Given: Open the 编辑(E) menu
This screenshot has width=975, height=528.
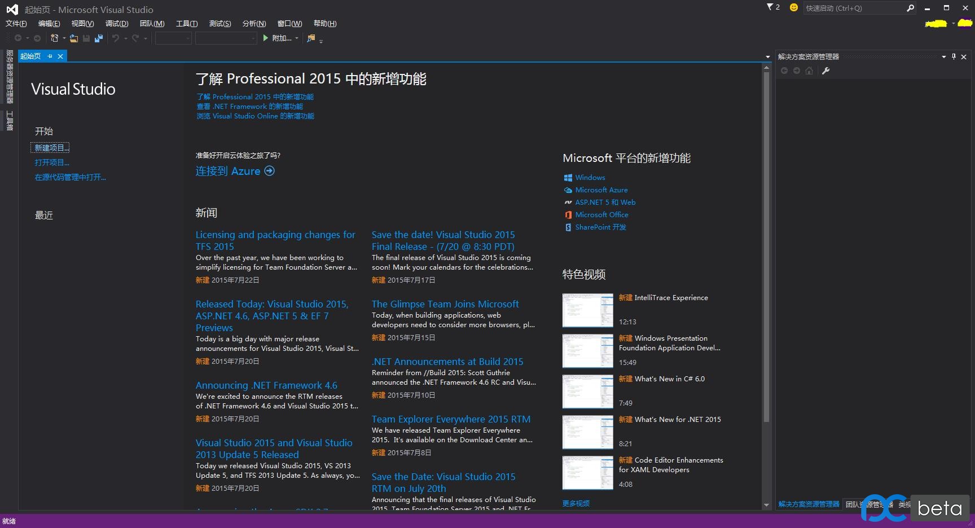Looking at the screenshot, I should tap(49, 24).
